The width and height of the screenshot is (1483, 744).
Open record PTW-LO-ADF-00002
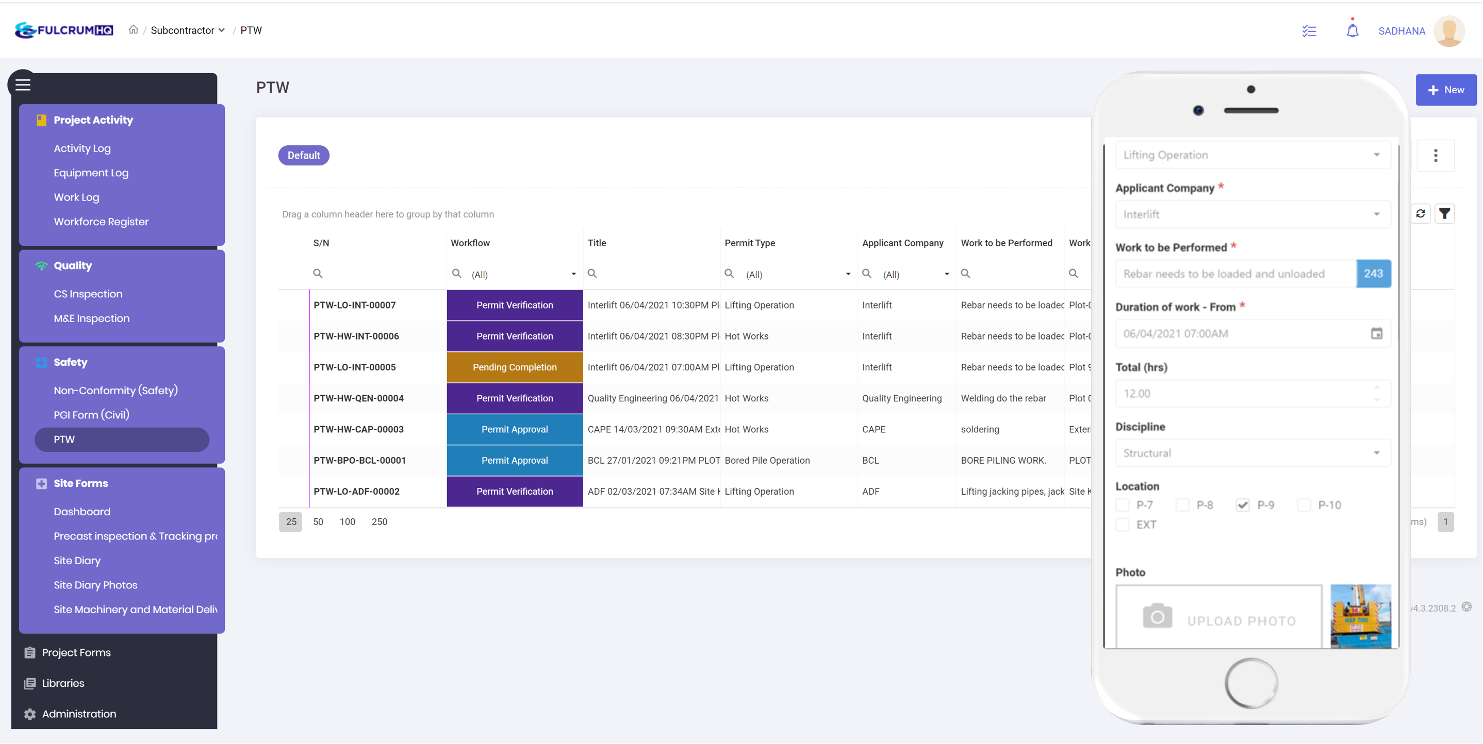[x=356, y=492]
